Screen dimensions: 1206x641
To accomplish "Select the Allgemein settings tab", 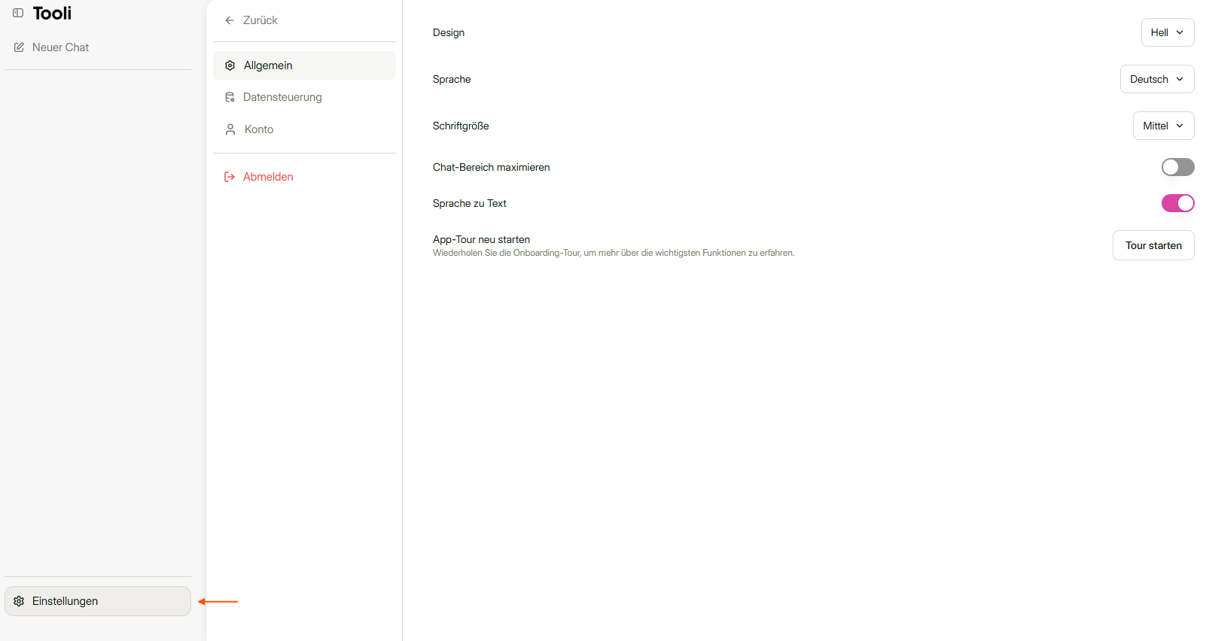I will point(304,65).
